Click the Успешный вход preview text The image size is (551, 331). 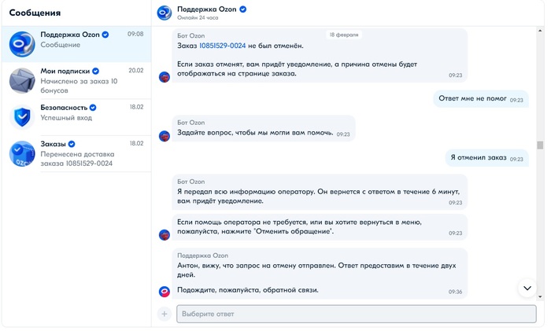click(66, 118)
